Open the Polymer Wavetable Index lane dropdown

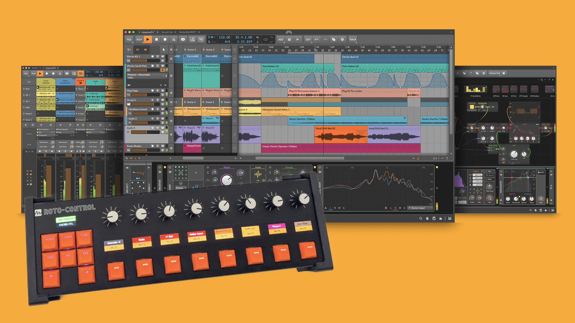[x=146, y=76]
